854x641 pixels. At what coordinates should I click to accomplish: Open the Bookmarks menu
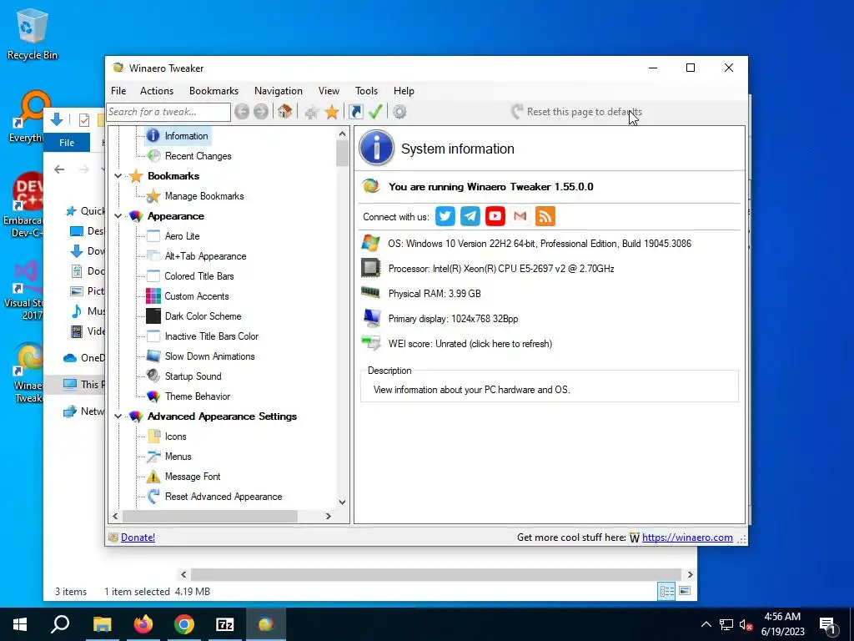pyautogui.click(x=214, y=91)
